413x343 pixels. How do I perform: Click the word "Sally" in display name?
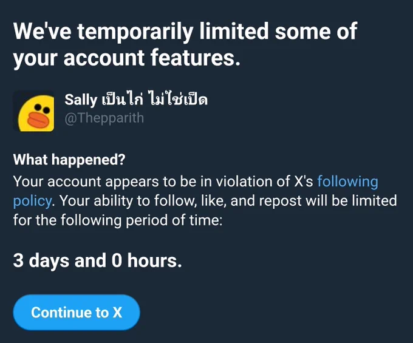[x=81, y=100]
